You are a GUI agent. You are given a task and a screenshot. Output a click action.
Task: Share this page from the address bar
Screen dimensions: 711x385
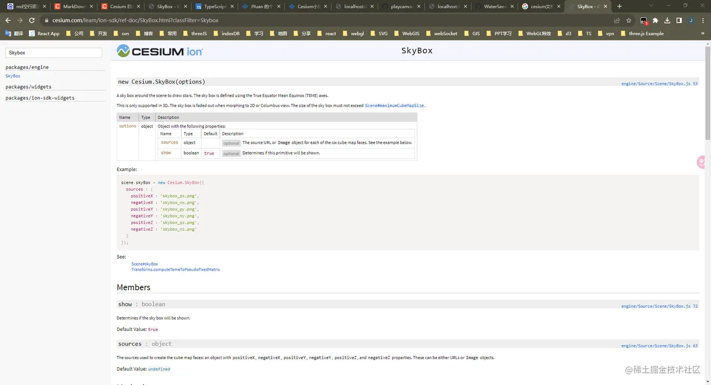click(617, 20)
